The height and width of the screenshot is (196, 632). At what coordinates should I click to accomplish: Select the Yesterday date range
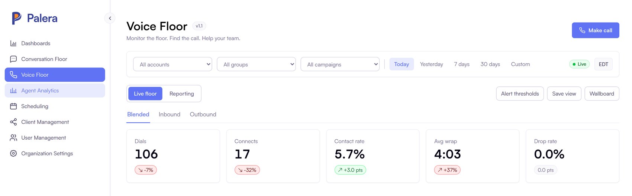[x=432, y=64]
